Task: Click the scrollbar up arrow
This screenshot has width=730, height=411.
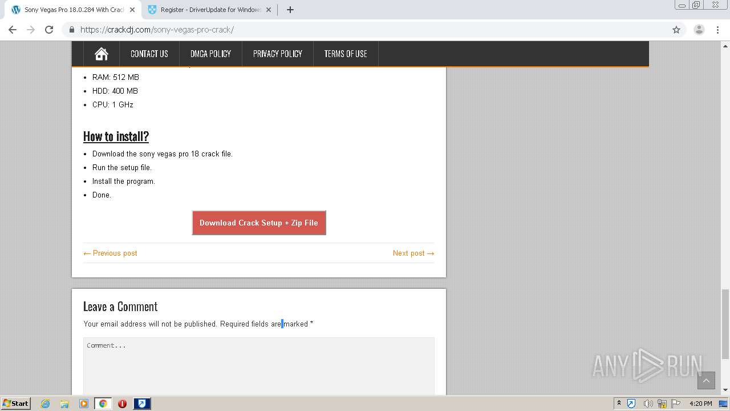Action: coord(725,46)
